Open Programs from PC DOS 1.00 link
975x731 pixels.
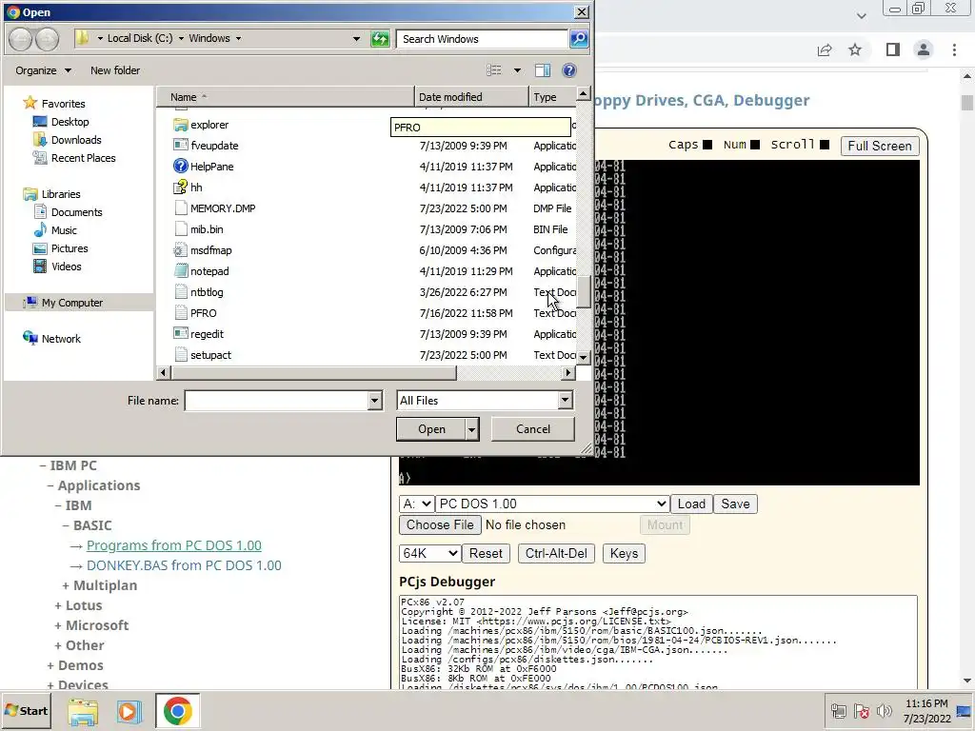[174, 545]
